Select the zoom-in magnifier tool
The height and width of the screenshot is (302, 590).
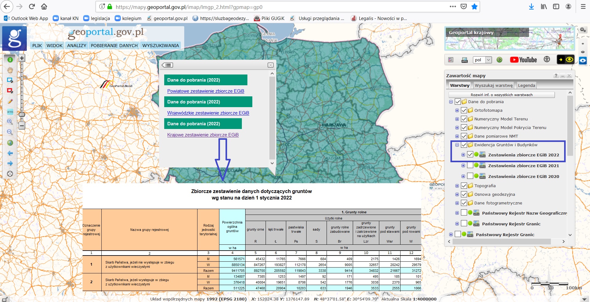(10, 122)
